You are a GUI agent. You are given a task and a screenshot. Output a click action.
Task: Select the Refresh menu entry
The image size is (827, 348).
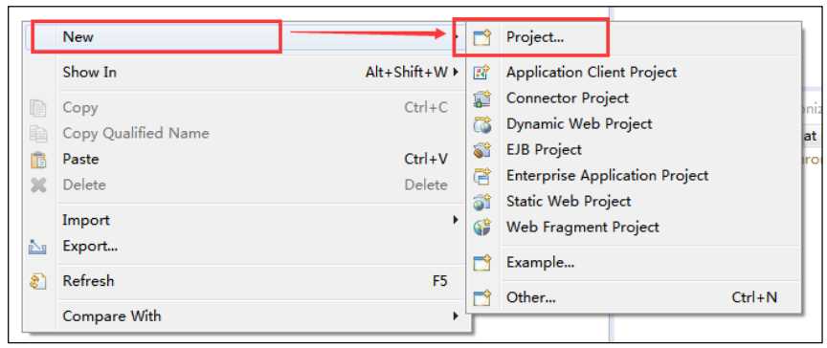click(x=247, y=281)
